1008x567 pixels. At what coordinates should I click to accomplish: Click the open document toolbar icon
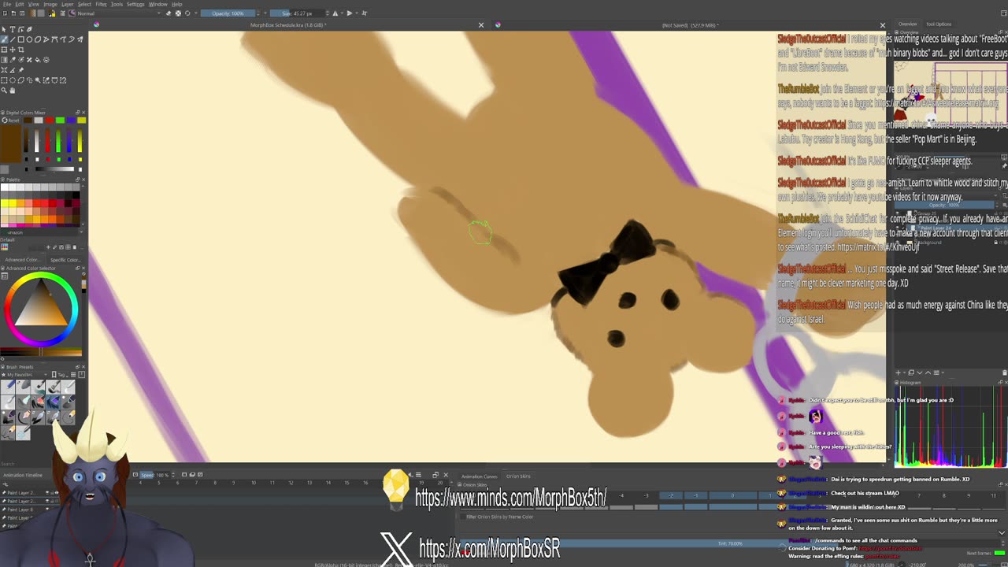(x=13, y=13)
